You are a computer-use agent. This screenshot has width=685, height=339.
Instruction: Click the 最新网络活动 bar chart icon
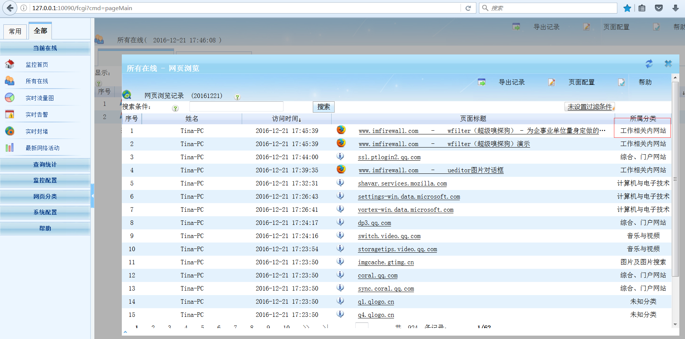[x=10, y=148]
